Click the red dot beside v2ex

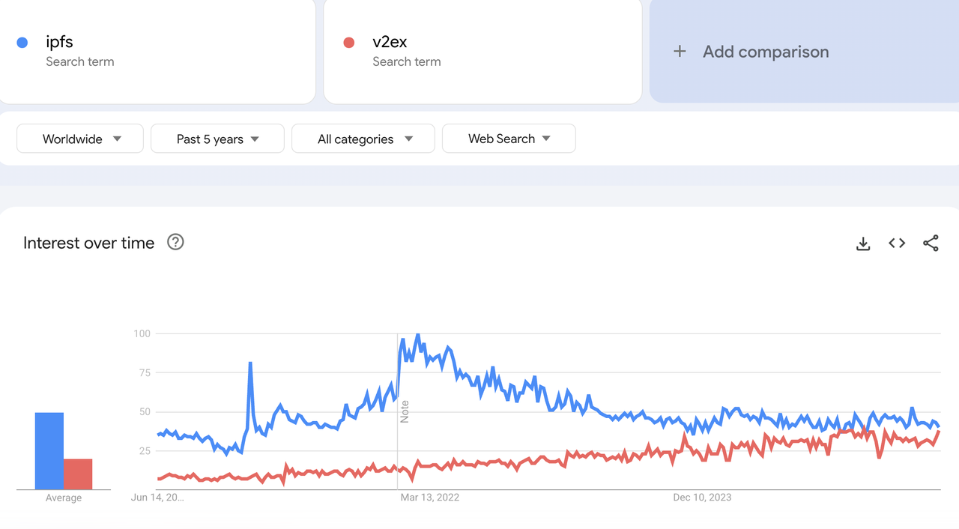click(348, 43)
